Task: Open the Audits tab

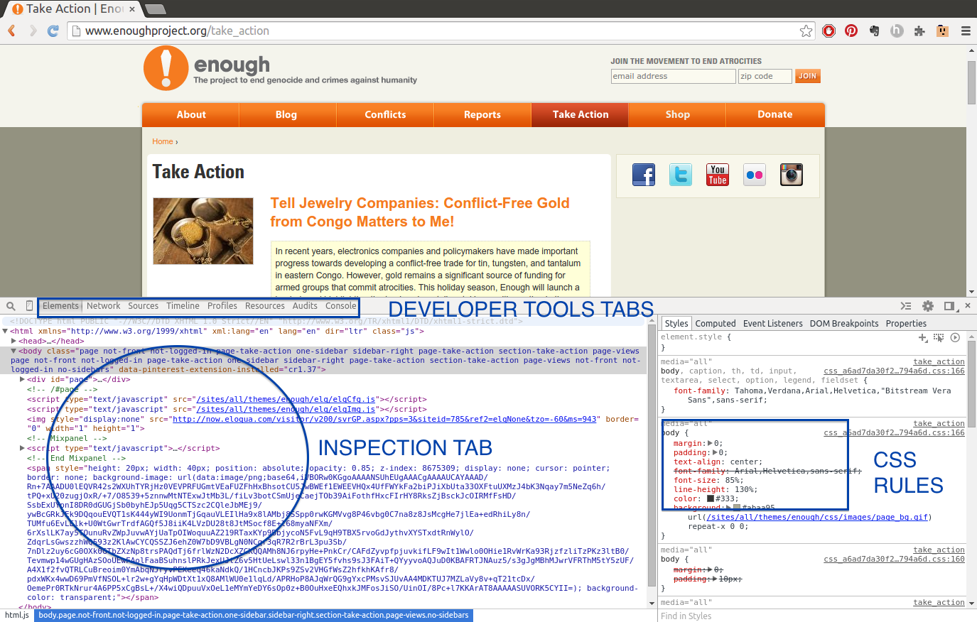Action: [x=306, y=306]
